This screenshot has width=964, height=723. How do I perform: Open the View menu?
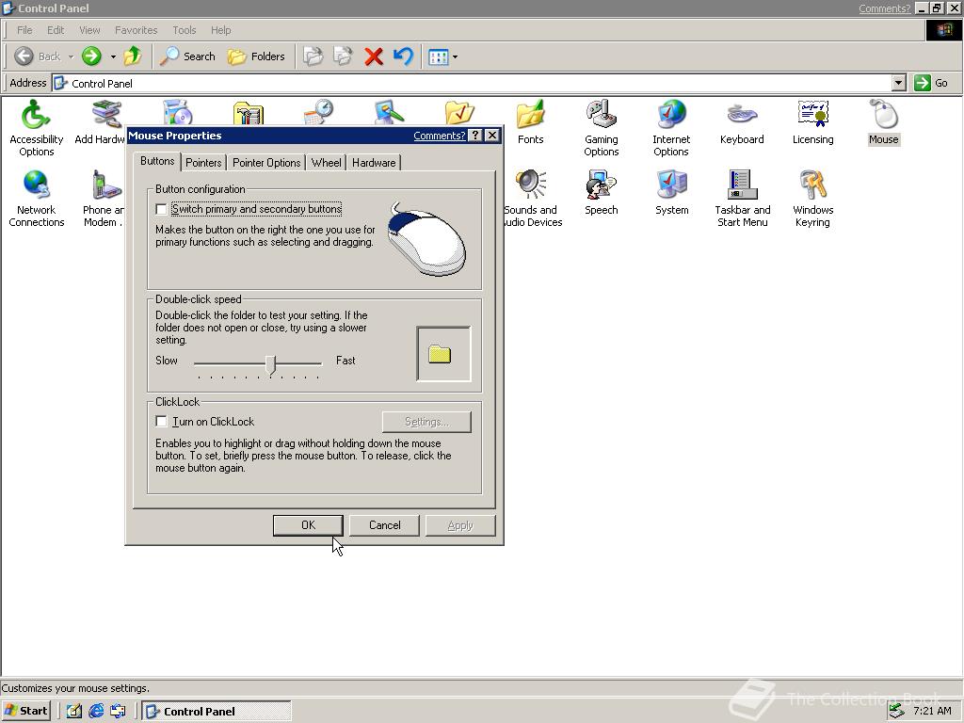pyautogui.click(x=89, y=30)
